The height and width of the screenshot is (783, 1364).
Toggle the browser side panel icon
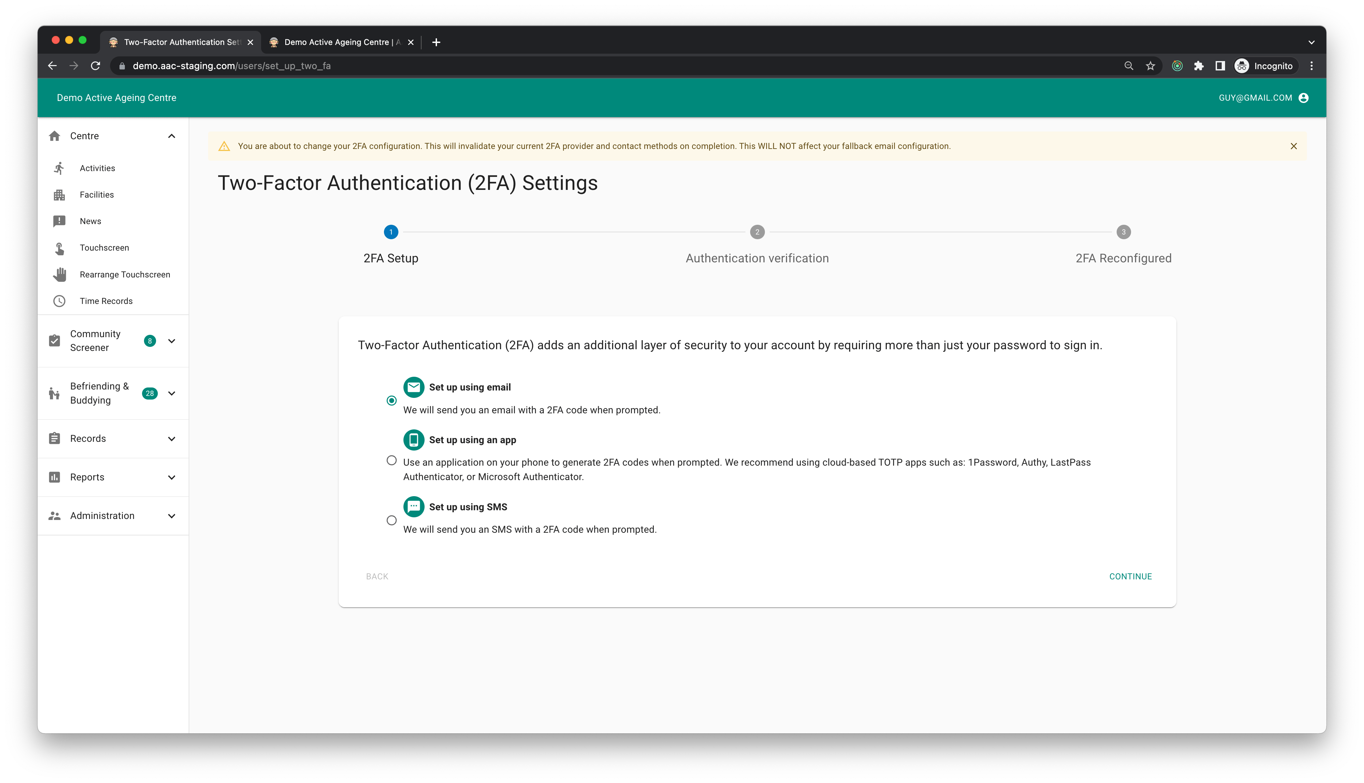(1220, 66)
